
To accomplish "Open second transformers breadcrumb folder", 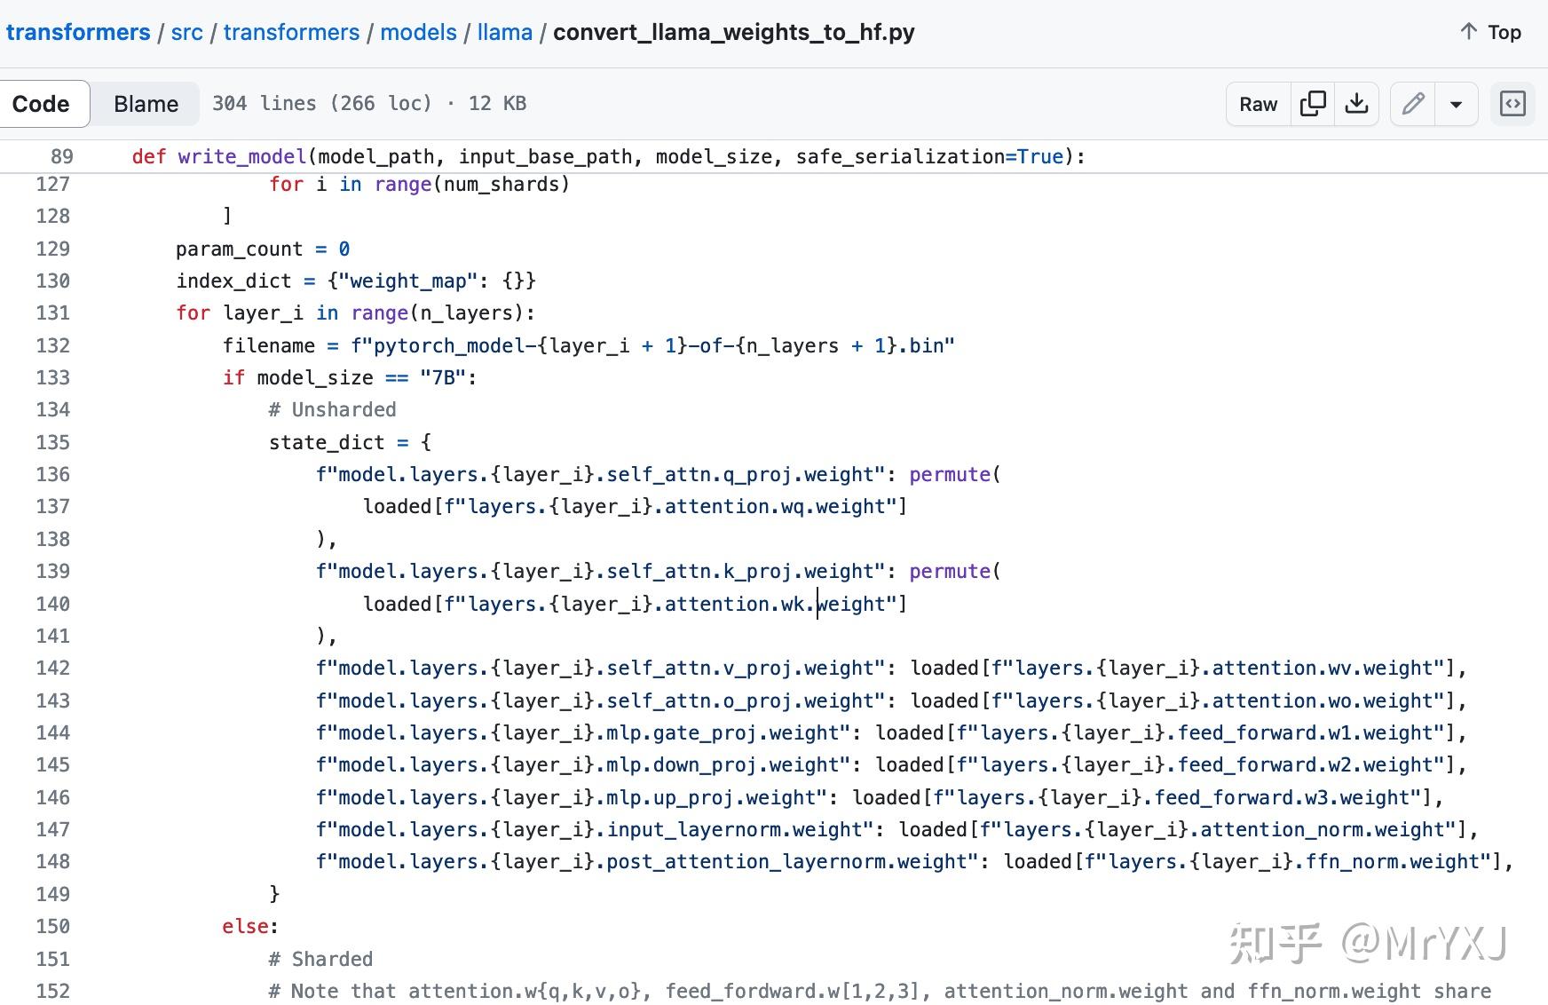I will pyautogui.click(x=291, y=33).
